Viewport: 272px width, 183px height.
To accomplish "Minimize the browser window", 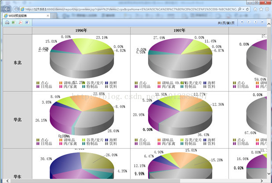I will tap(250, 3).
